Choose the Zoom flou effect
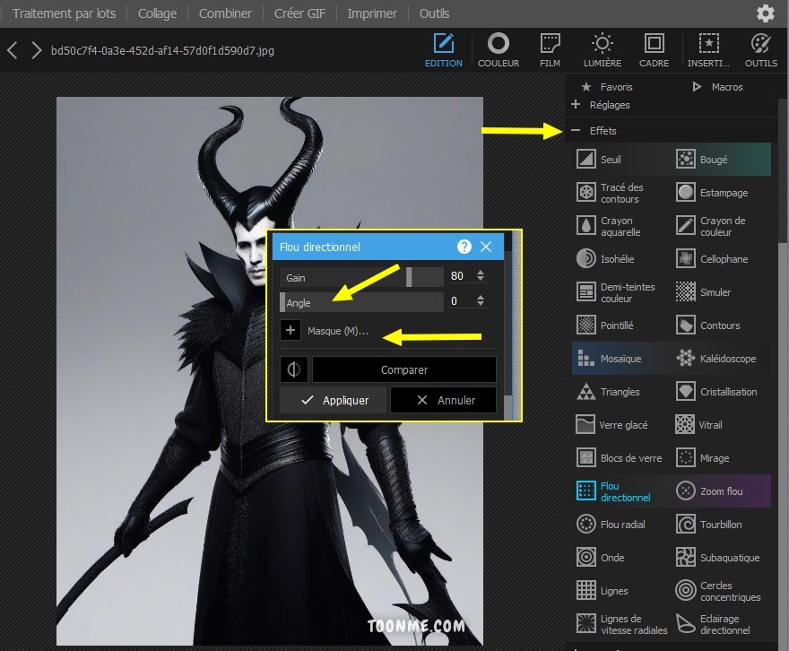 pyautogui.click(x=709, y=491)
